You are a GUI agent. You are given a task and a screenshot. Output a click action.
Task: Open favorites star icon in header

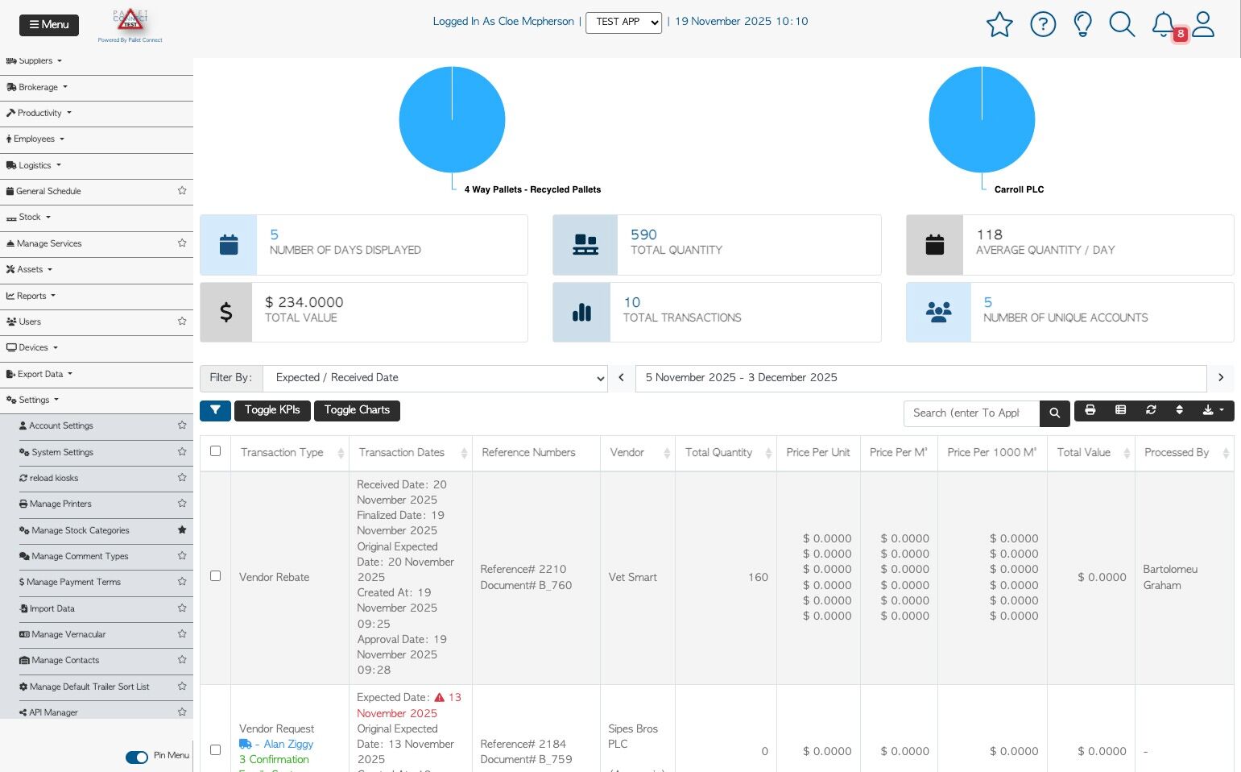(999, 24)
